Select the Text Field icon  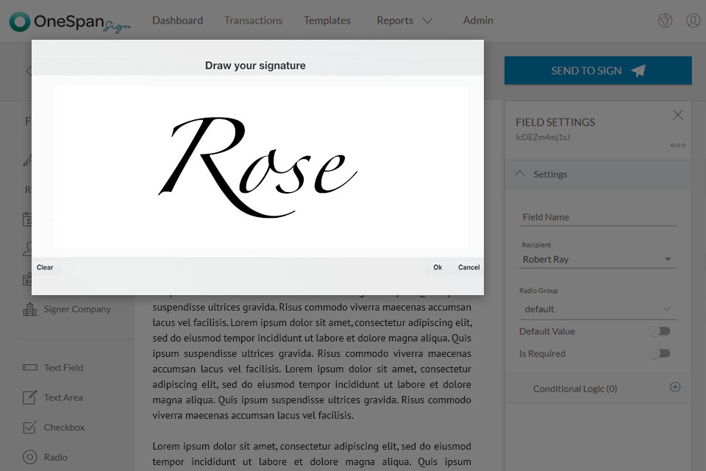pyautogui.click(x=29, y=367)
